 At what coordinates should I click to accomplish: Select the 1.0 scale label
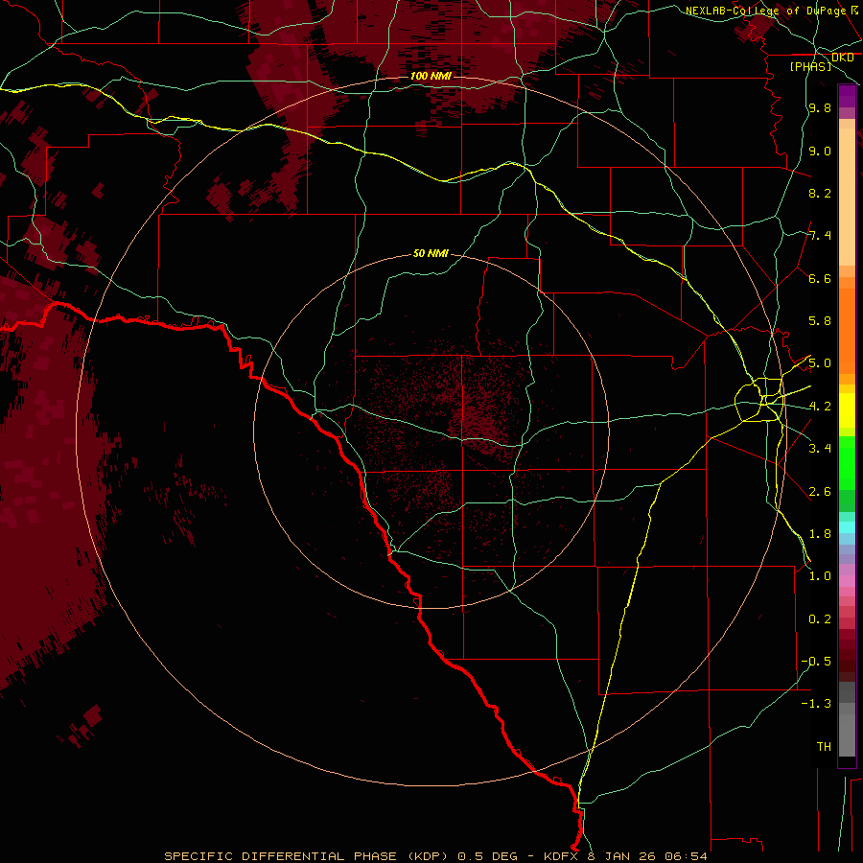[820, 576]
